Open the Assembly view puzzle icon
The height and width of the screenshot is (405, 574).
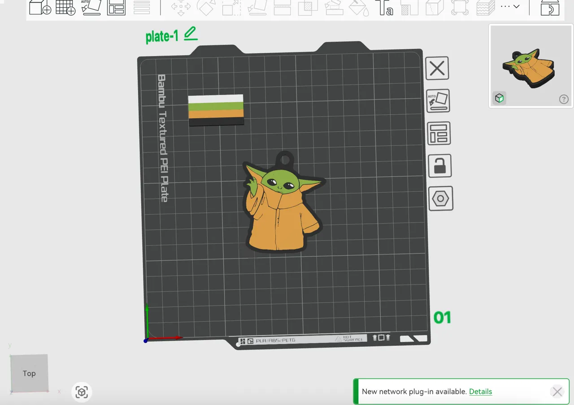(550, 8)
